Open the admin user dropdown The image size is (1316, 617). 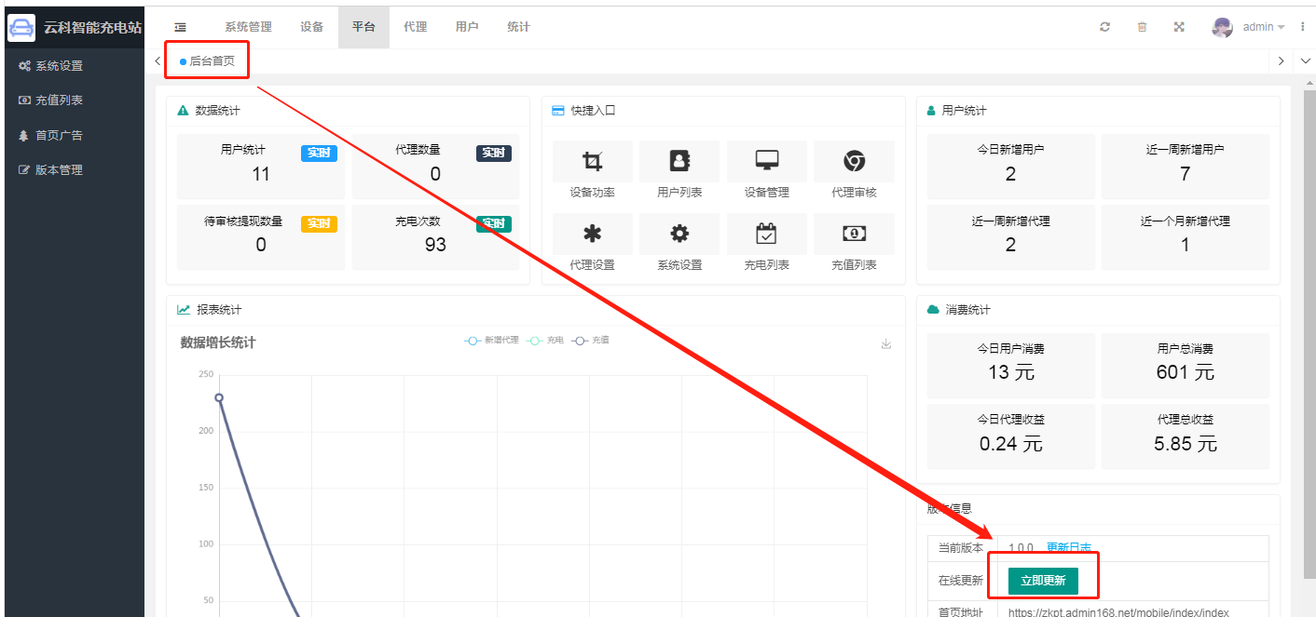coord(1263,27)
